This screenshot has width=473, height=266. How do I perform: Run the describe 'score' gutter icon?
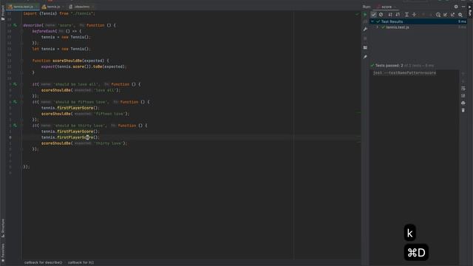point(15,25)
